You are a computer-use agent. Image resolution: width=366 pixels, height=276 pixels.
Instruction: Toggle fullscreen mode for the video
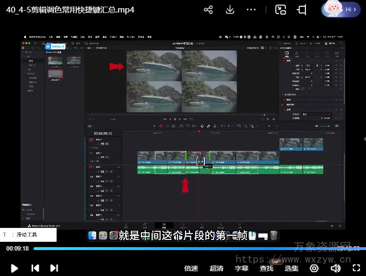tap(356, 268)
